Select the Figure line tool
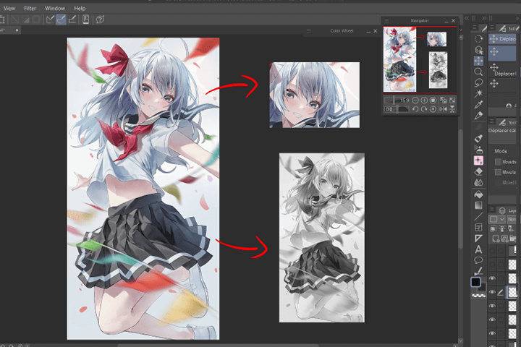This screenshot has width=521, height=347. 478,216
